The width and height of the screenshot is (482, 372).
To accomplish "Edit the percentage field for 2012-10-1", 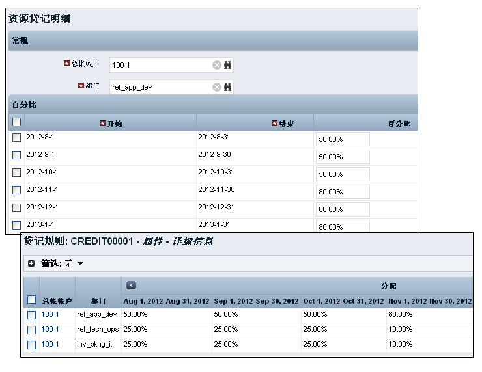I will pyautogui.click(x=343, y=174).
